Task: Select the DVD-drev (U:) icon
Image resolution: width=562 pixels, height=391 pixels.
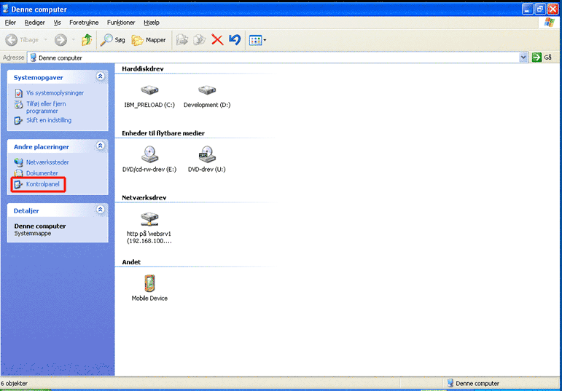Action: tap(207, 154)
